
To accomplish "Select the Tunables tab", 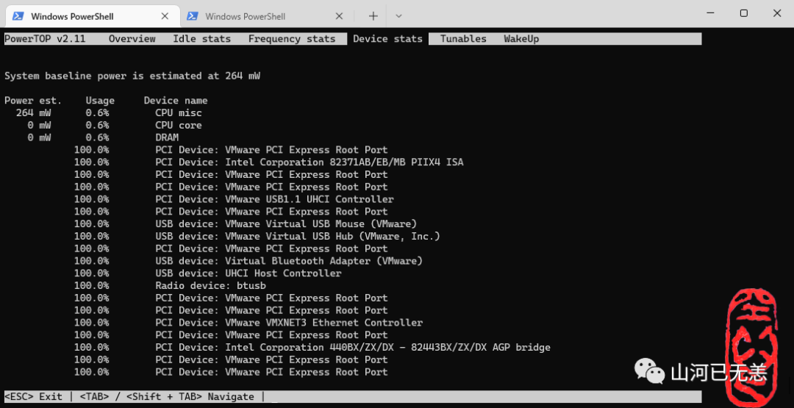I will pos(463,39).
